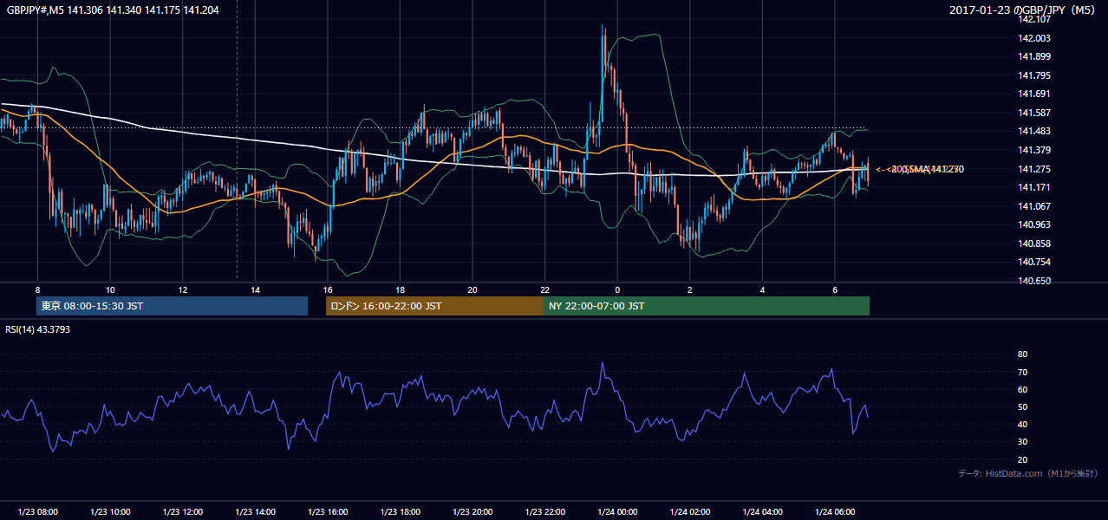This screenshot has width=1108, height=520.
Task: Click price axis label 141.067
Action: [x=1035, y=206]
